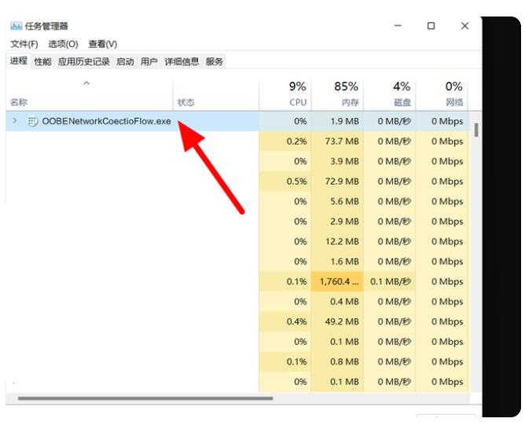
Task: Click the OOBENetworkCoectioFlow.exe process icon
Action: [x=32, y=121]
